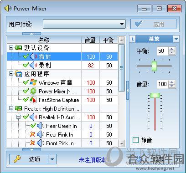
Task: Toggle the green check for FastStone Capture
Action: pyautogui.click(x=26, y=100)
